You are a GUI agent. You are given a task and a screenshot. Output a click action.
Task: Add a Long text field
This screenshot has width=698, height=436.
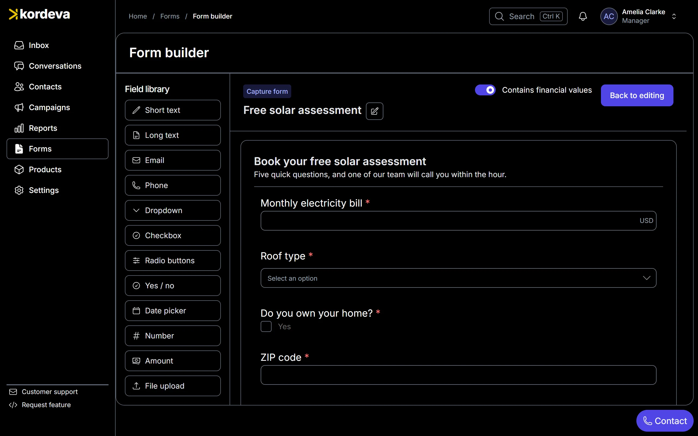(173, 135)
